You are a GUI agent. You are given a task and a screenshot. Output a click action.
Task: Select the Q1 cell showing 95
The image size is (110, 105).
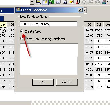point(10,81)
